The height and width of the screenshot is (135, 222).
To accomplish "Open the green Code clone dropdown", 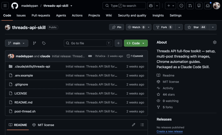I will click(136, 43).
